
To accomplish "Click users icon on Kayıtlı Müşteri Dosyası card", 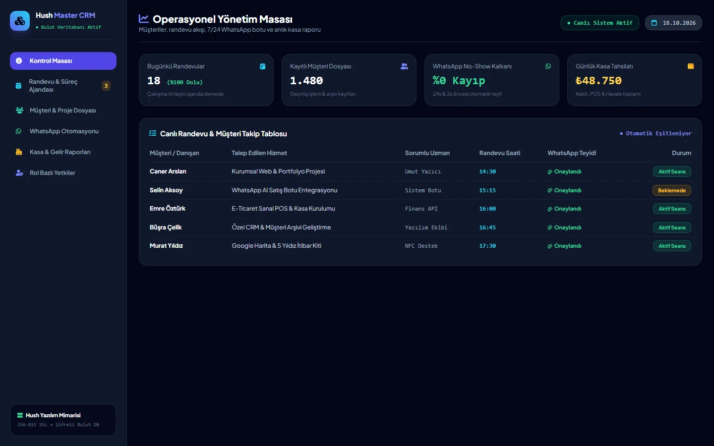I will (x=404, y=66).
